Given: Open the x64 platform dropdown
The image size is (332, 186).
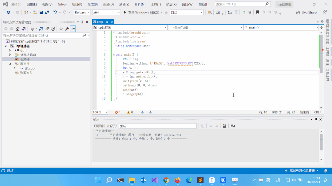Looking at the screenshot, I should coord(106,13).
